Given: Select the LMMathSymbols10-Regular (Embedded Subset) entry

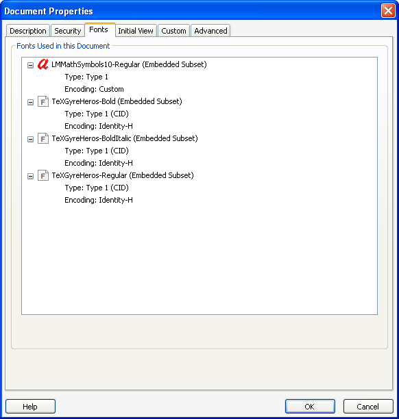Looking at the screenshot, I should pyautogui.click(x=129, y=64).
